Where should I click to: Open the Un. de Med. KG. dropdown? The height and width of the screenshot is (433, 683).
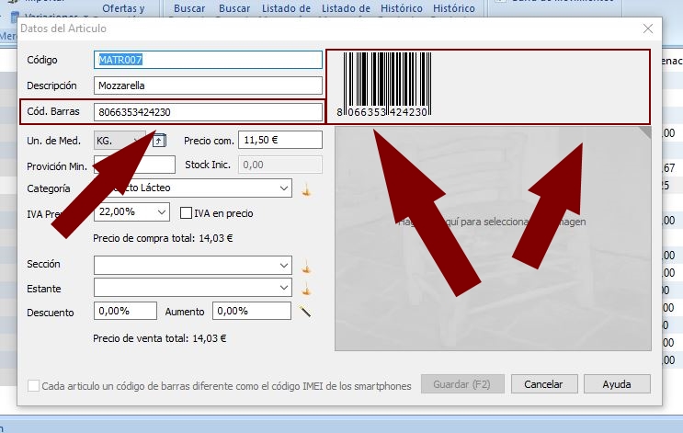click(120, 141)
